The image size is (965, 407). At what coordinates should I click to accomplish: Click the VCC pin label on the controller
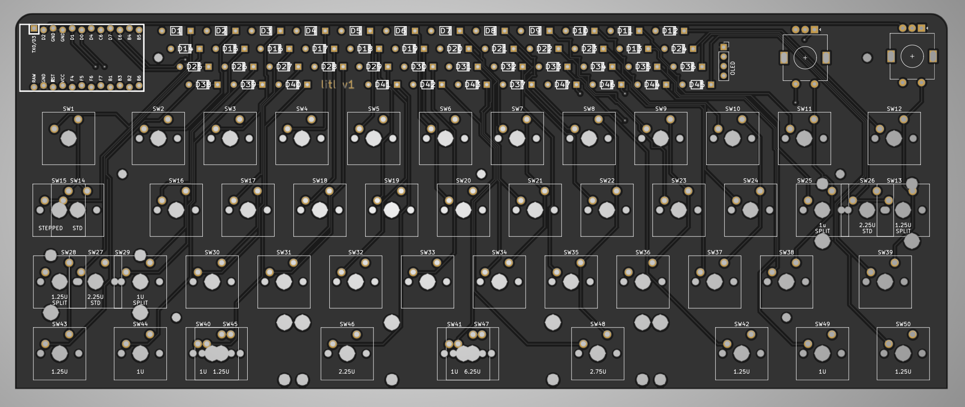(x=63, y=78)
